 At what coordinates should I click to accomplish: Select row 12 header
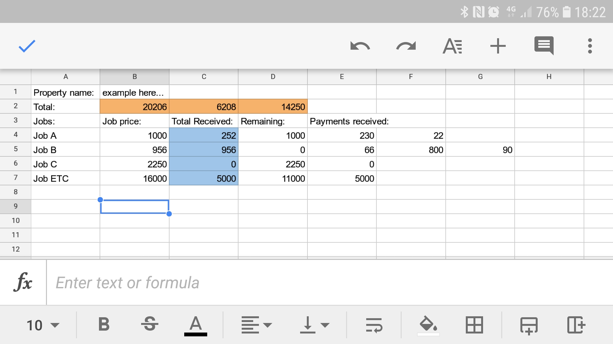(x=15, y=249)
